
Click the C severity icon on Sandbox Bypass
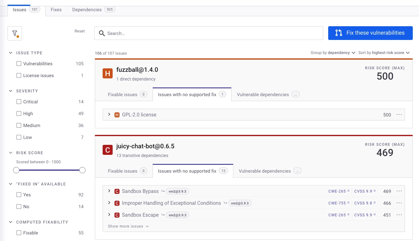[117, 191]
